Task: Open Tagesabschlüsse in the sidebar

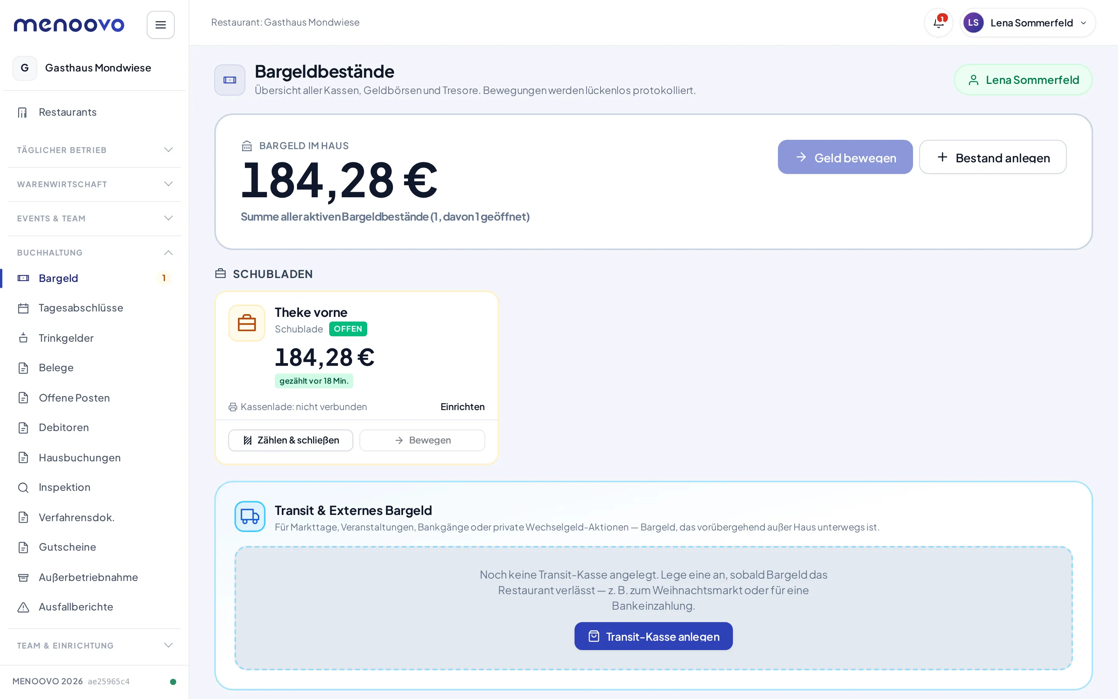Action: pos(94,308)
